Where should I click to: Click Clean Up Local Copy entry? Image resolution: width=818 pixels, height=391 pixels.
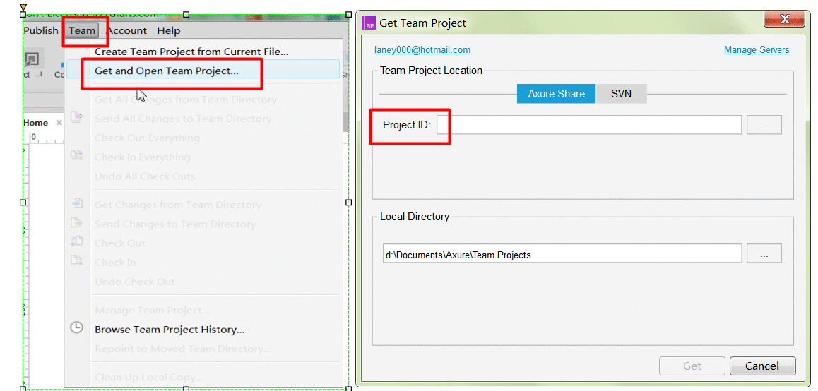point(148,378)
